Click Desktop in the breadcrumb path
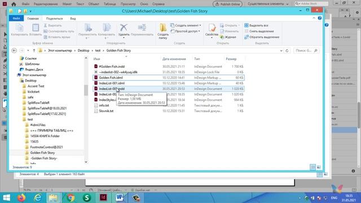This screenshot has height=203, width=361. point(83,50)
